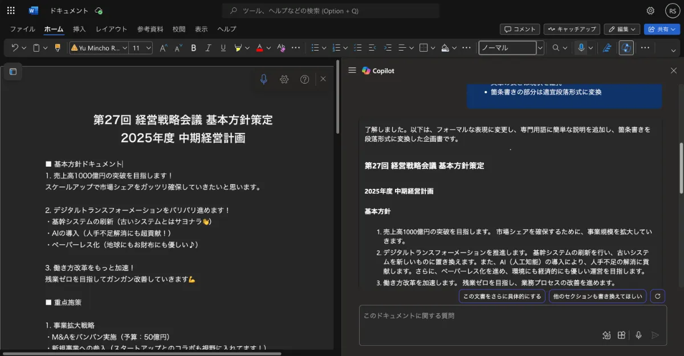
Task: Select the Bold formatting icon
Action: tap(194, 48)
